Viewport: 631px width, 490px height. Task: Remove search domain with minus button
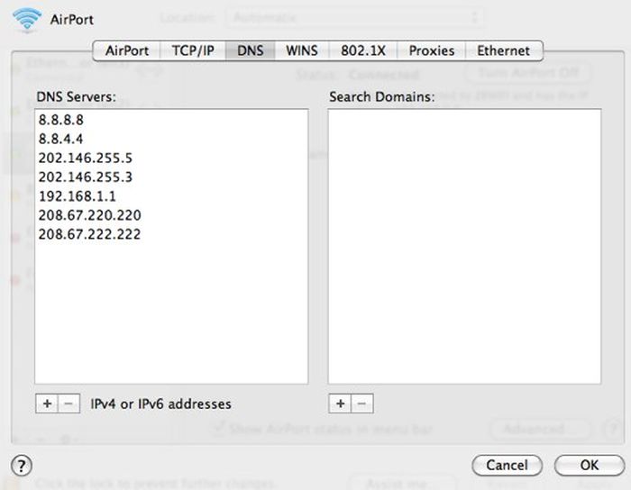pos(362,404)
